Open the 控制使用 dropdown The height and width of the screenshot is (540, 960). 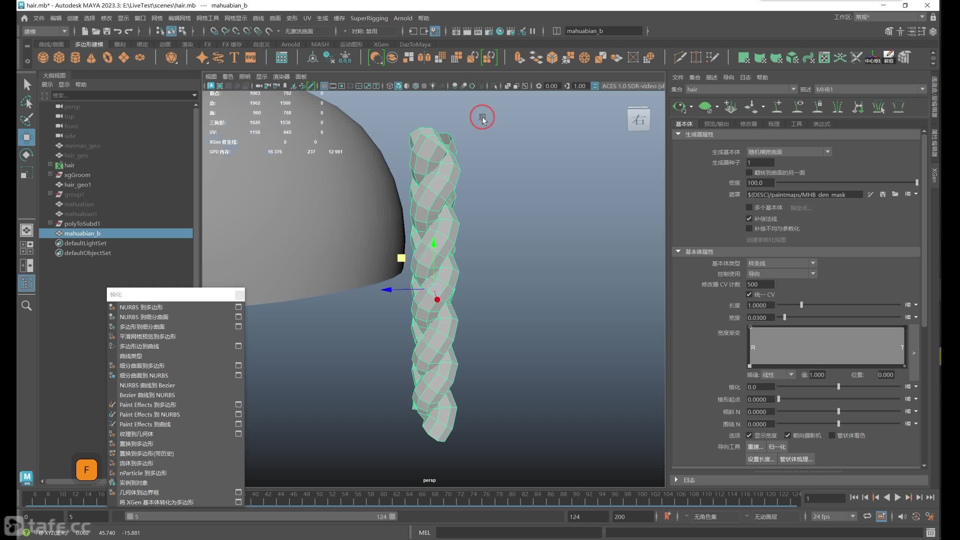(x=781, y=274)
